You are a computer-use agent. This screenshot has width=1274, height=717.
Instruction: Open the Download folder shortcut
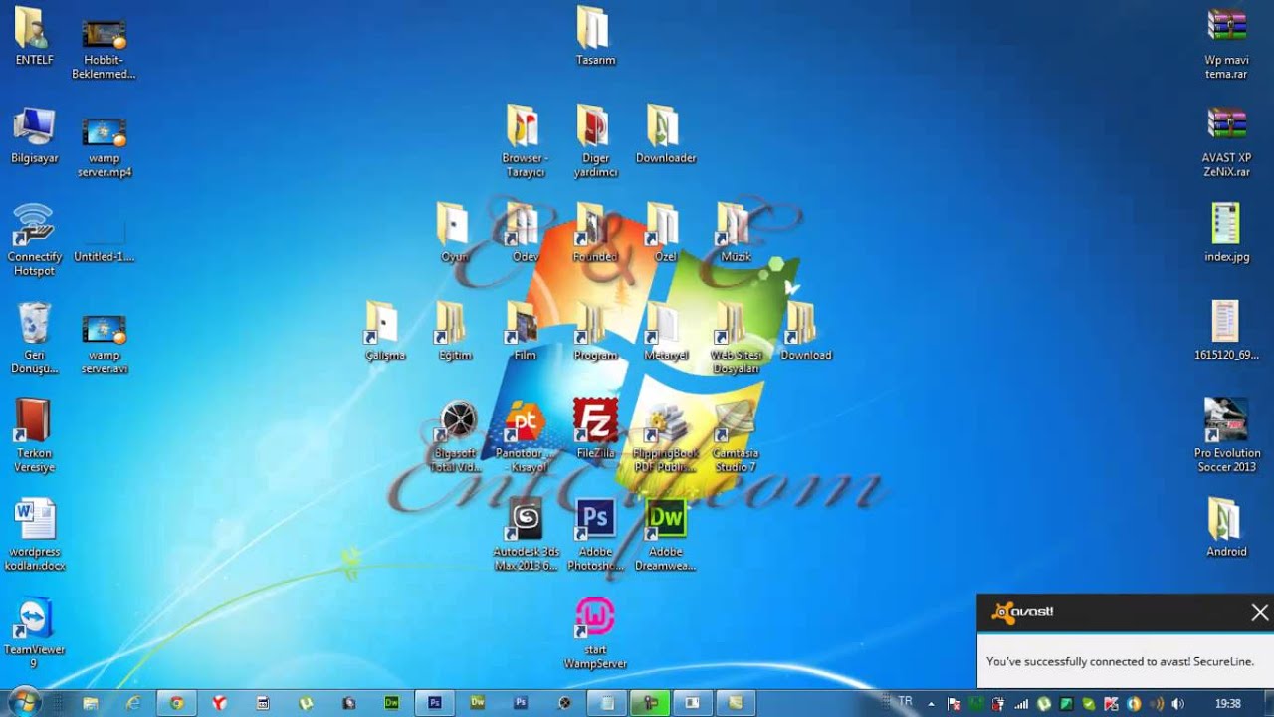805,332
